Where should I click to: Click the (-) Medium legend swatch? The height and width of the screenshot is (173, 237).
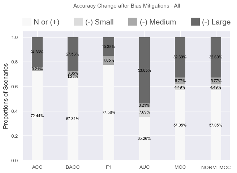(133, 22)
